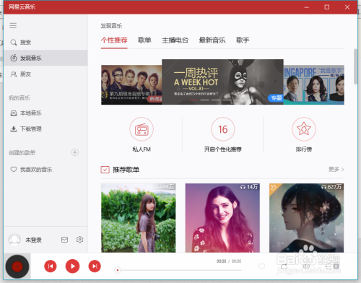This screenshot has height=283, width=361.
Task: Click the 16 daily recommendation icon
Action: [223, 129]
